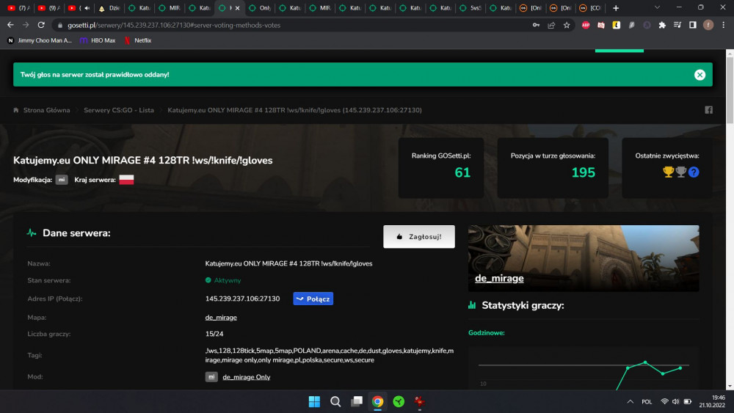
Task: Click the POL language indicator
Action: (x=647, y=402)
